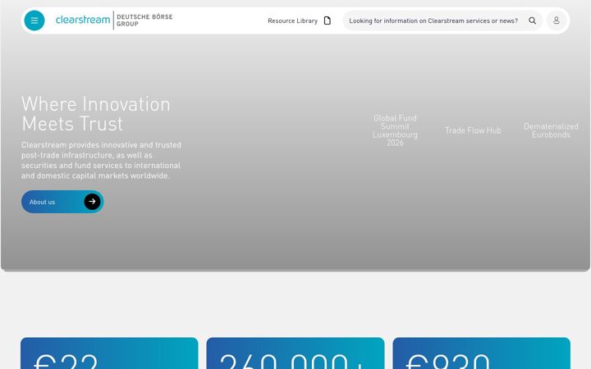Click the Clearstream post-trade infrastructure description

coord(101,161)
